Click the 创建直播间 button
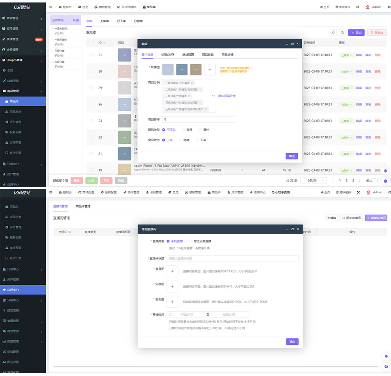The height and width of the screenshot is (376, 391). (x=376, y=218)
